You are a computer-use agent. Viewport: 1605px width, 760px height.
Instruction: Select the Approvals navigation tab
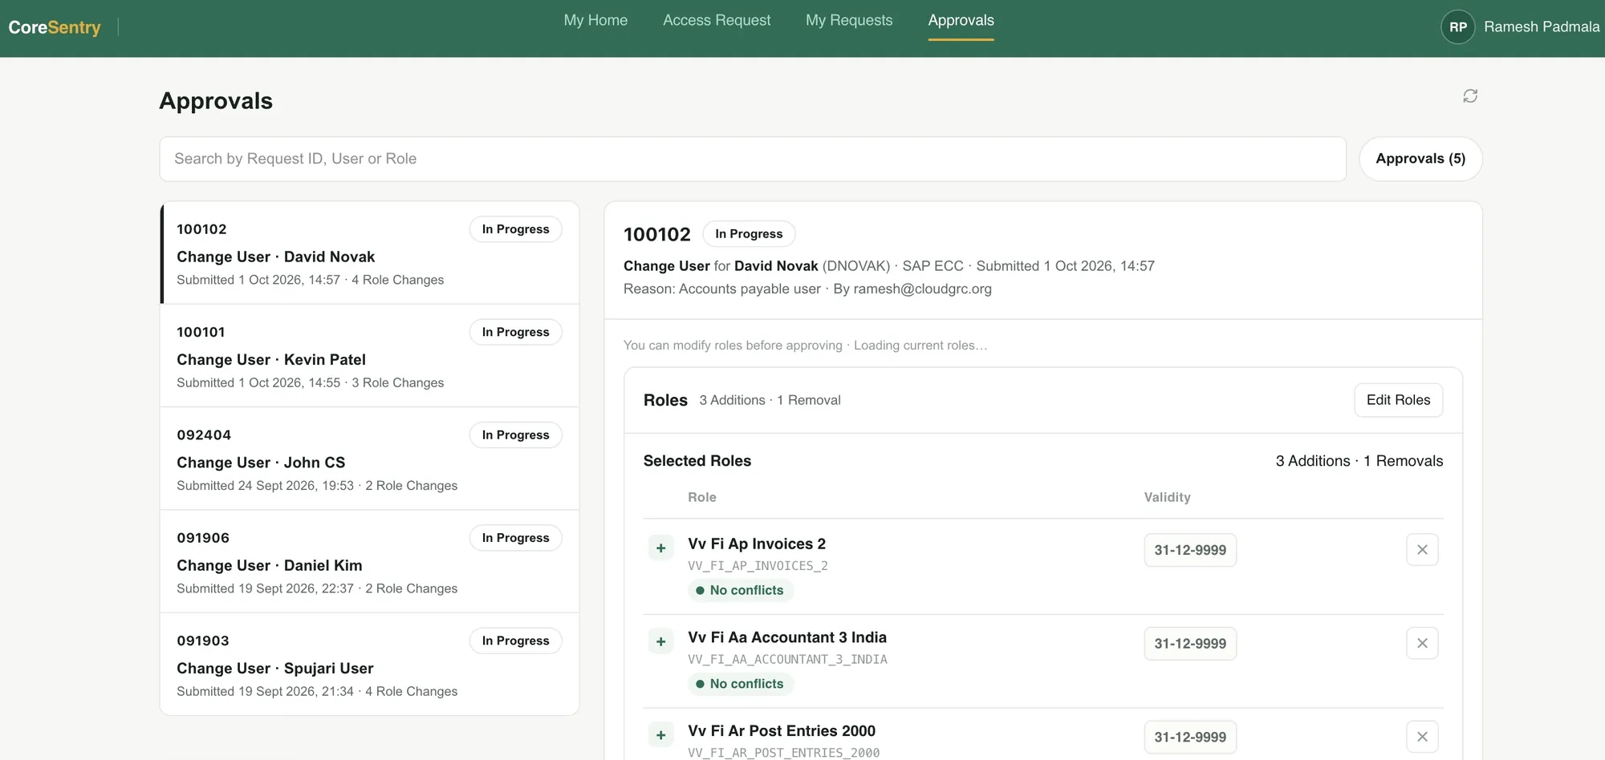coord(961,20)
